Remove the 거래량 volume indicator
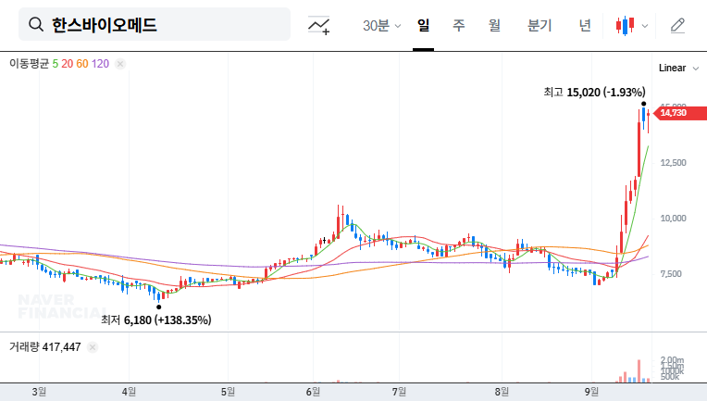This screenshot has width=707, height=401. click(x=93, y=347)
